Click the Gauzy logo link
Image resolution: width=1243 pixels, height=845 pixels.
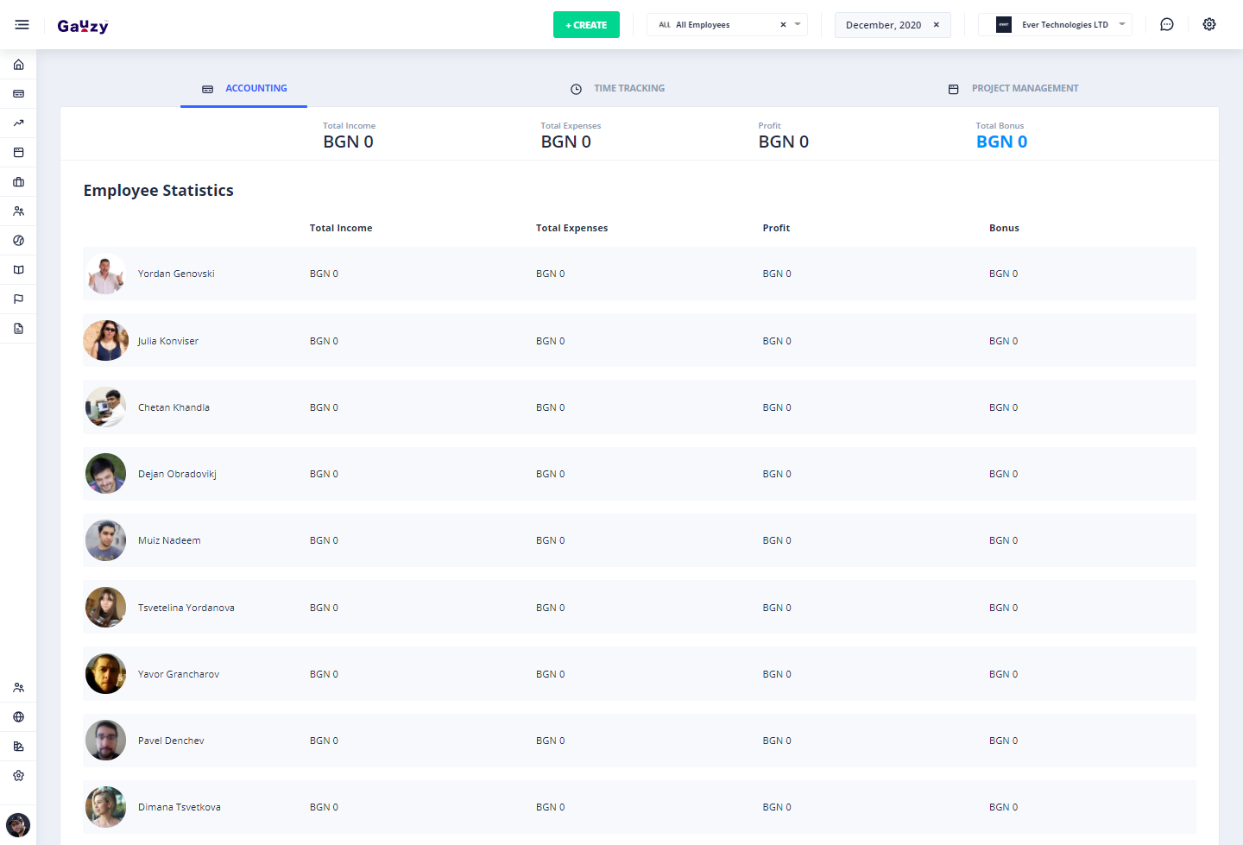pyautogui.click(x=83, y=26)
